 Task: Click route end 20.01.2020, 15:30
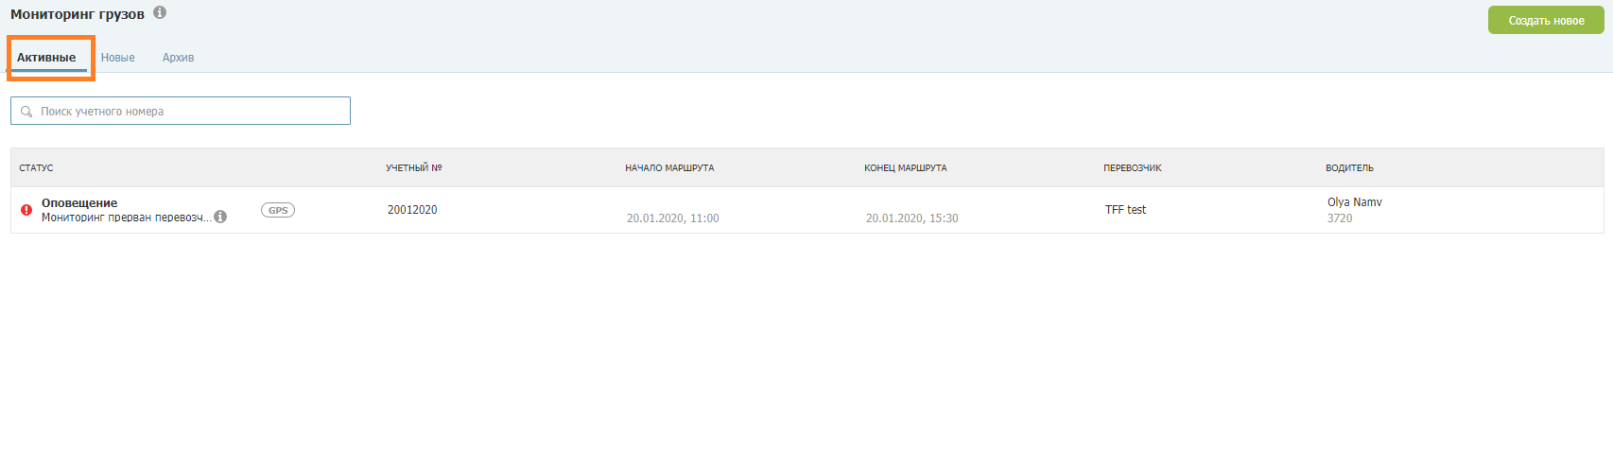tap(912, 218)
